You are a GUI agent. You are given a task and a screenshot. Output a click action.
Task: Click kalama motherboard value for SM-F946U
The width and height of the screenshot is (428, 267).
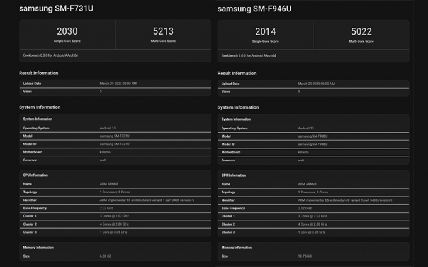(x=303, y=152)
